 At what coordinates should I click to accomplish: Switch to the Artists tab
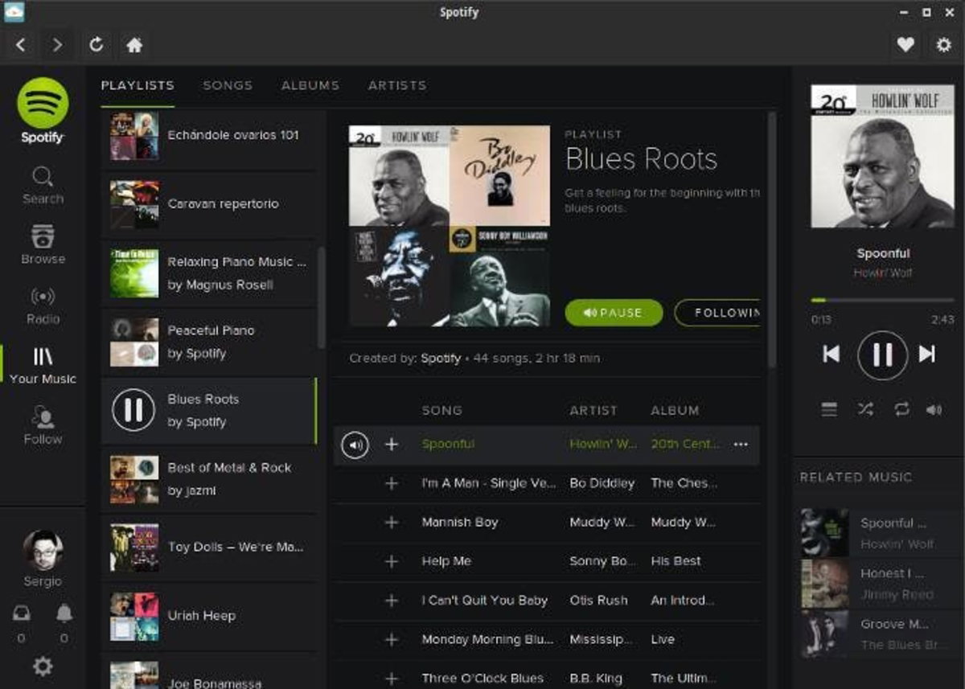click(x=397, y=85)
